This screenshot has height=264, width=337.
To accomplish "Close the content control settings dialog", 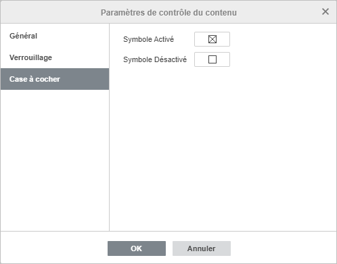I will 325,11.
